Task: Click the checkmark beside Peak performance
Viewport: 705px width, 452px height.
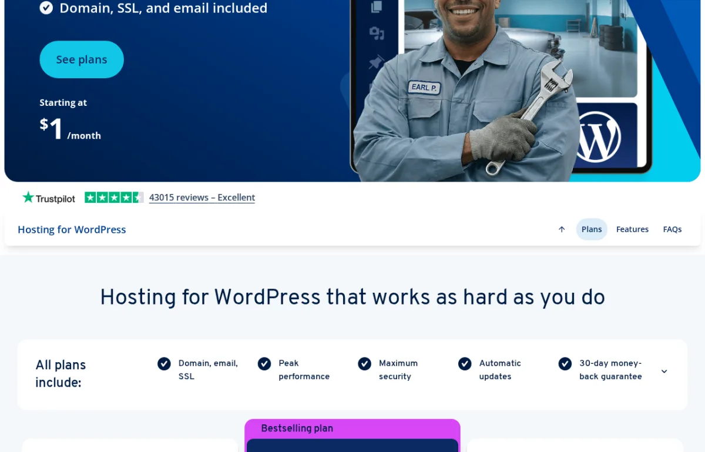Action: (264, 364)
